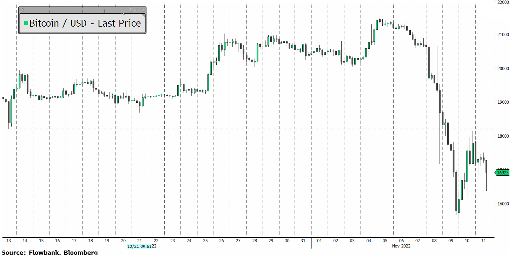Viewport: 521px width, 258px height.
Task: Click date 05 on the time axis
Action: coord(385,241)
